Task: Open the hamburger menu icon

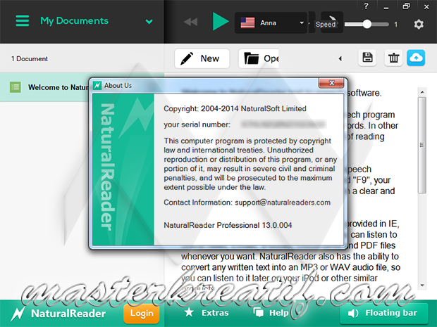Action: pos(23,21)
